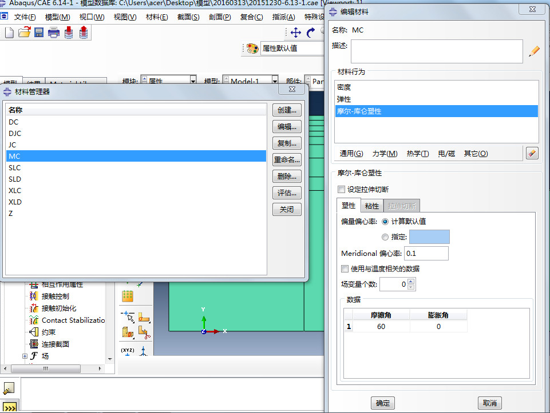Screen dimensions: 550x413
Task: Open the 力学(M) menu
Action: click(x=385, y=153)
